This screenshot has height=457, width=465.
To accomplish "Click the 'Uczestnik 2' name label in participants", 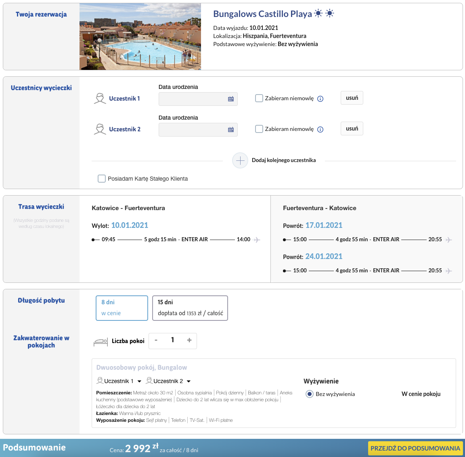I will pyautogui.click(x=125, y=129).
